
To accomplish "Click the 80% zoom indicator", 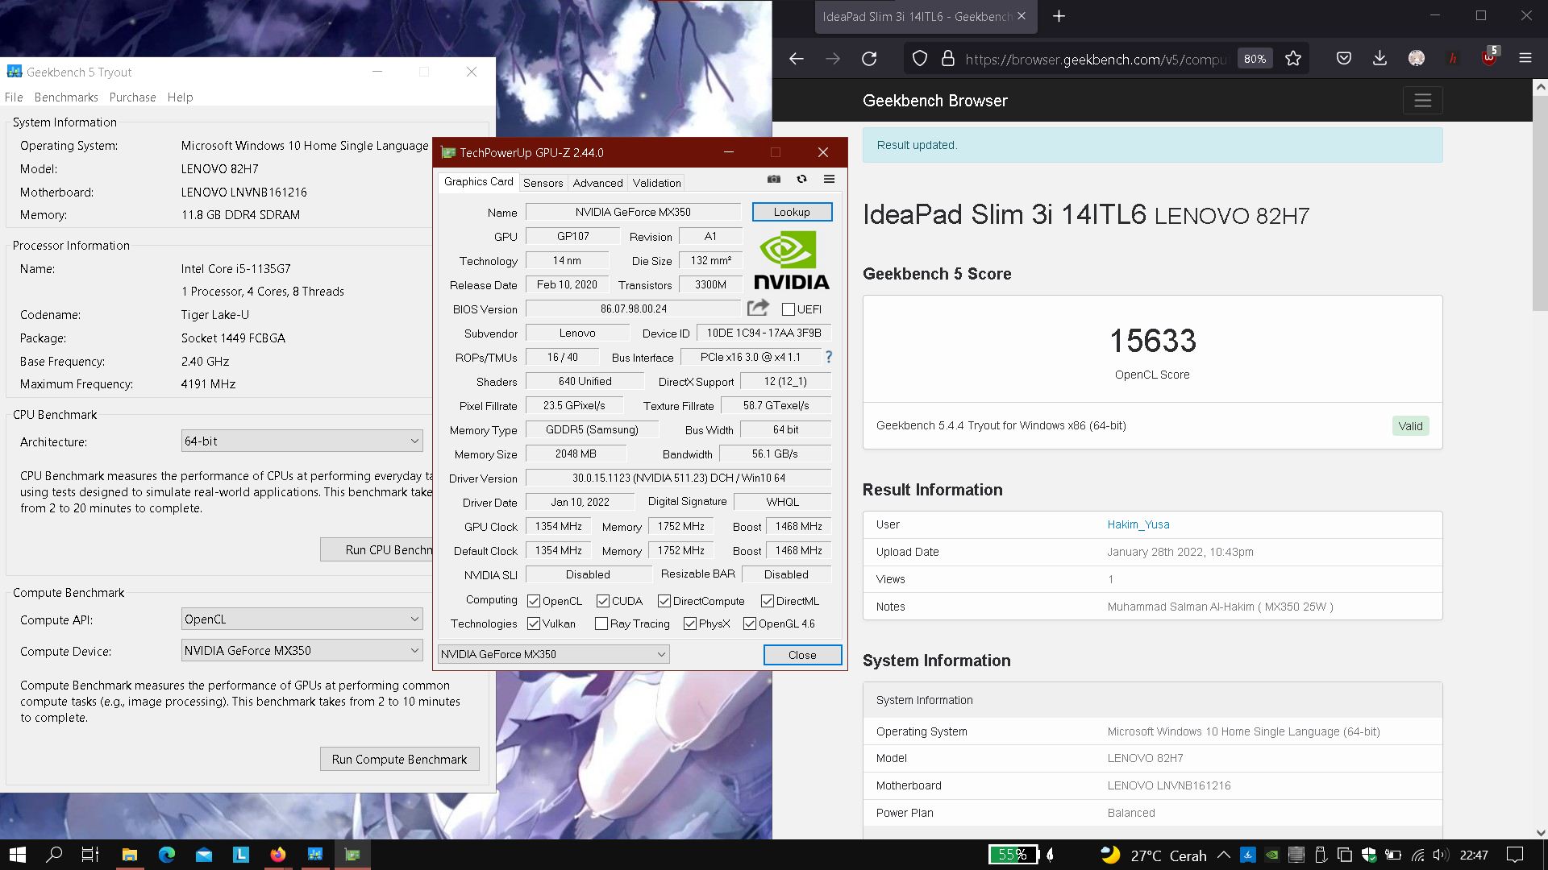I will (x=1255, y=59).
